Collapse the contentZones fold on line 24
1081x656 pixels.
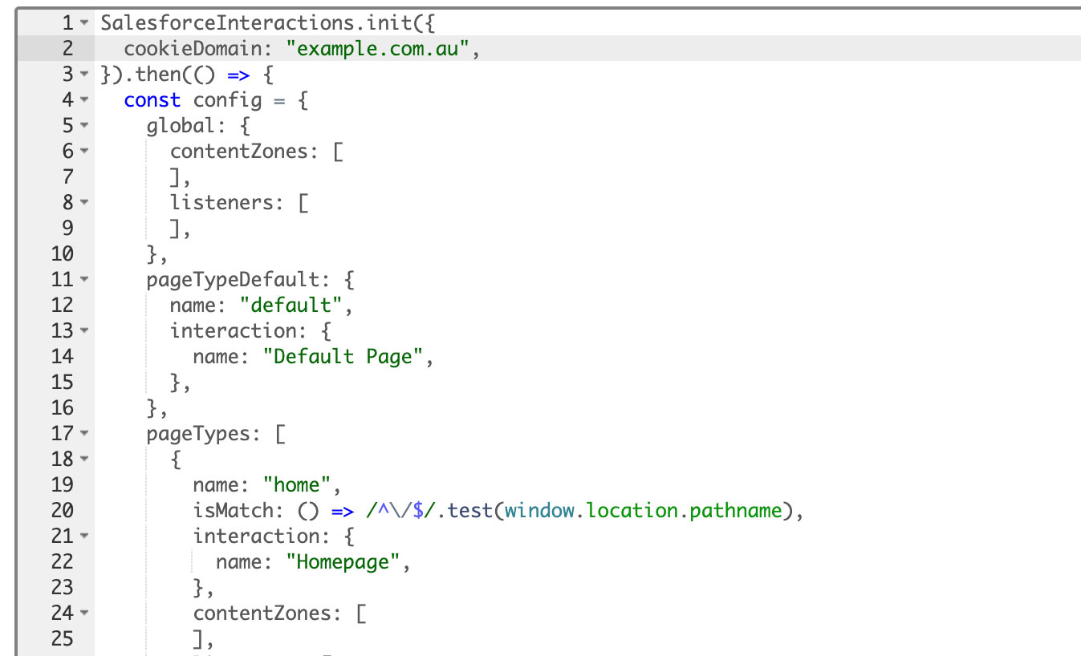[83, 613]
